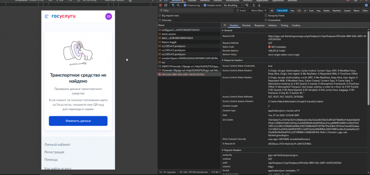Enable Group by frame
Viewport: 370px width, 175px height.
(266, 15)
